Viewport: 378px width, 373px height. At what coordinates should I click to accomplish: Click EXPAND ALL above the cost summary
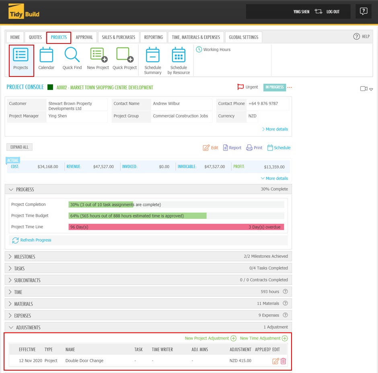point(19,147)
